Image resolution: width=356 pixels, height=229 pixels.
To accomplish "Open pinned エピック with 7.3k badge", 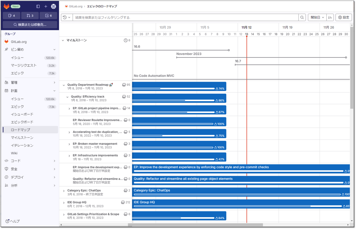I will (x=30, y=73).
